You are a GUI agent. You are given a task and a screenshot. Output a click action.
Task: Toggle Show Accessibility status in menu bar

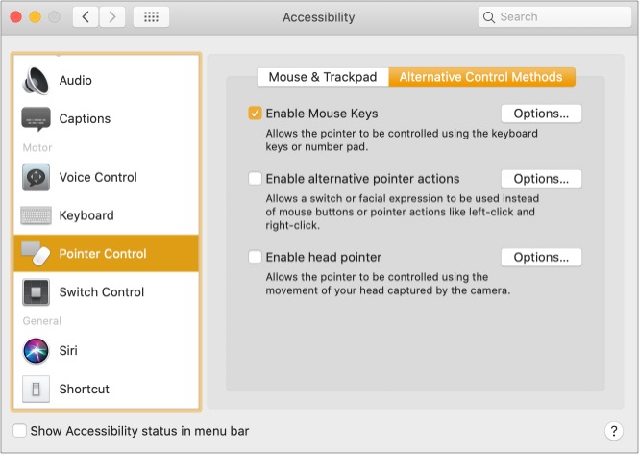[x=19, y=431]
